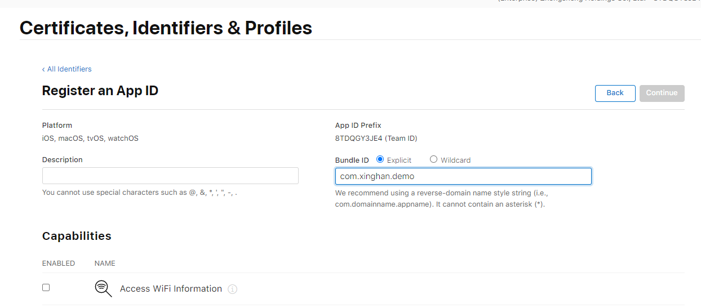Select the Explicit Bundle ID radio button
The width and height of the screenshot is (701, 308).
(x=380, y=159)
